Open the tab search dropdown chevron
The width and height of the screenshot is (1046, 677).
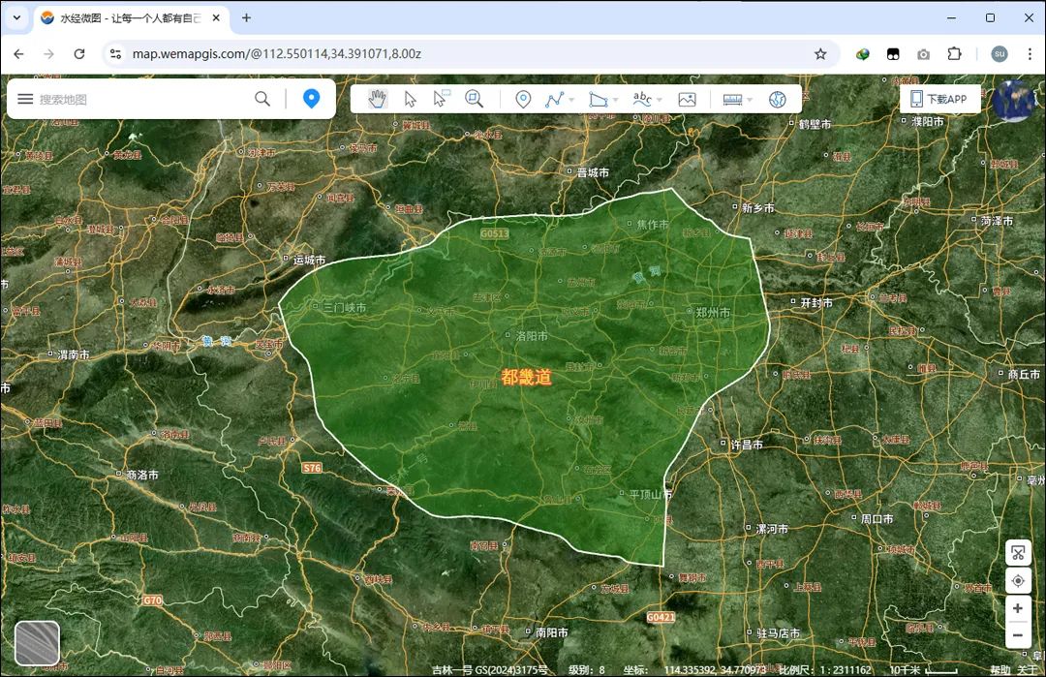(16, 18)
